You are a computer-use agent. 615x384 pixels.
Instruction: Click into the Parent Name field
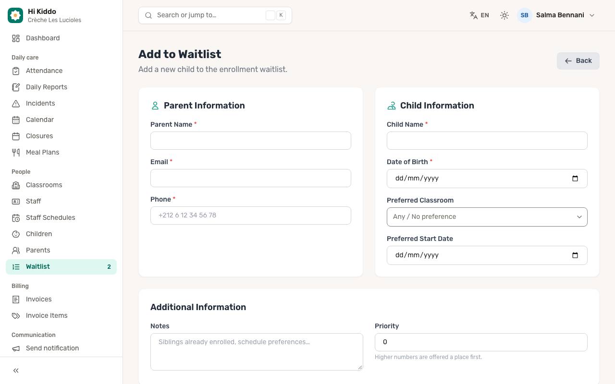[251, 141]
